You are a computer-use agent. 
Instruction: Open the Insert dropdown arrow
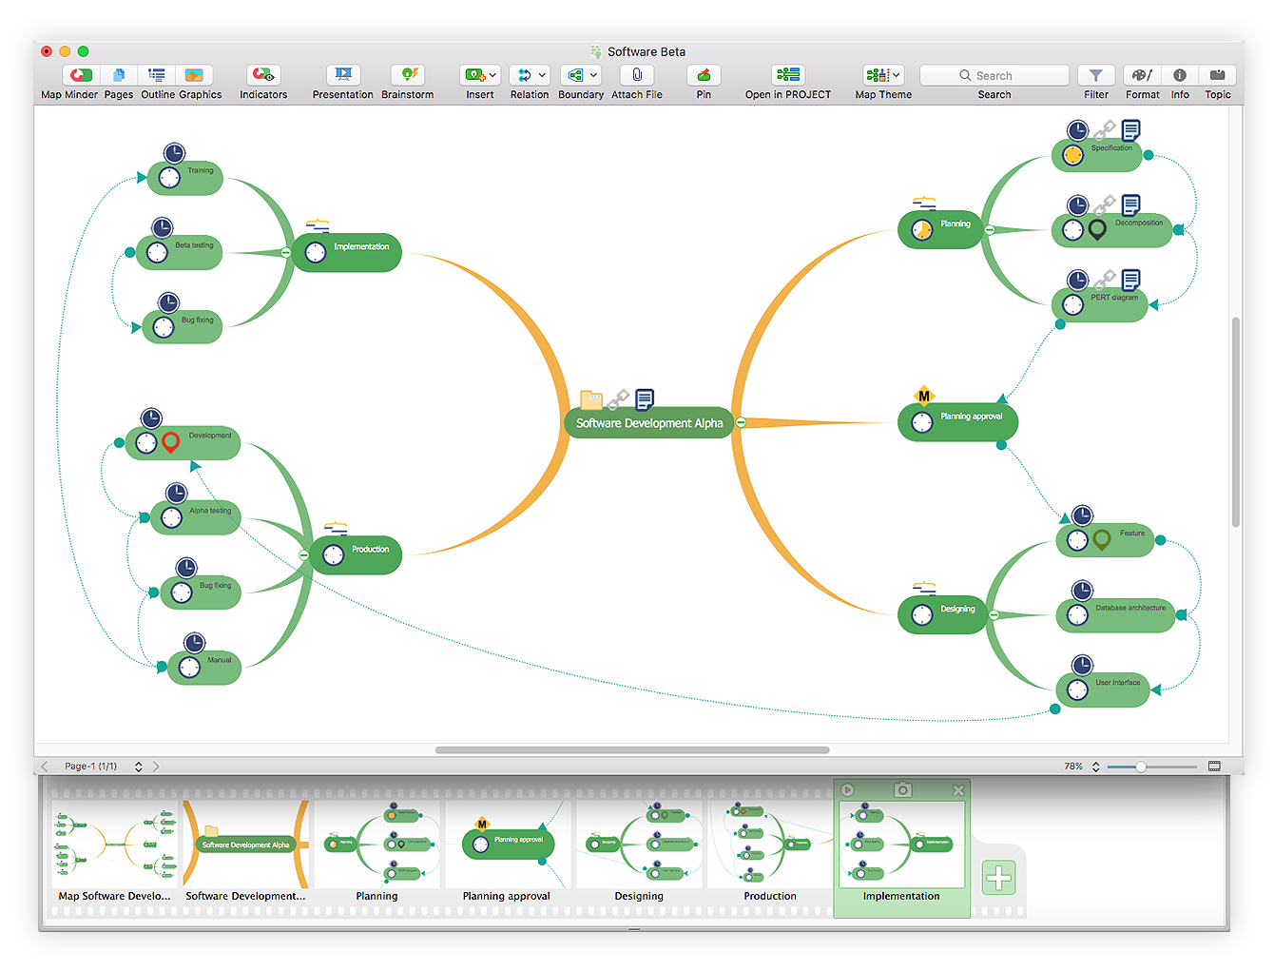[492, 75]
